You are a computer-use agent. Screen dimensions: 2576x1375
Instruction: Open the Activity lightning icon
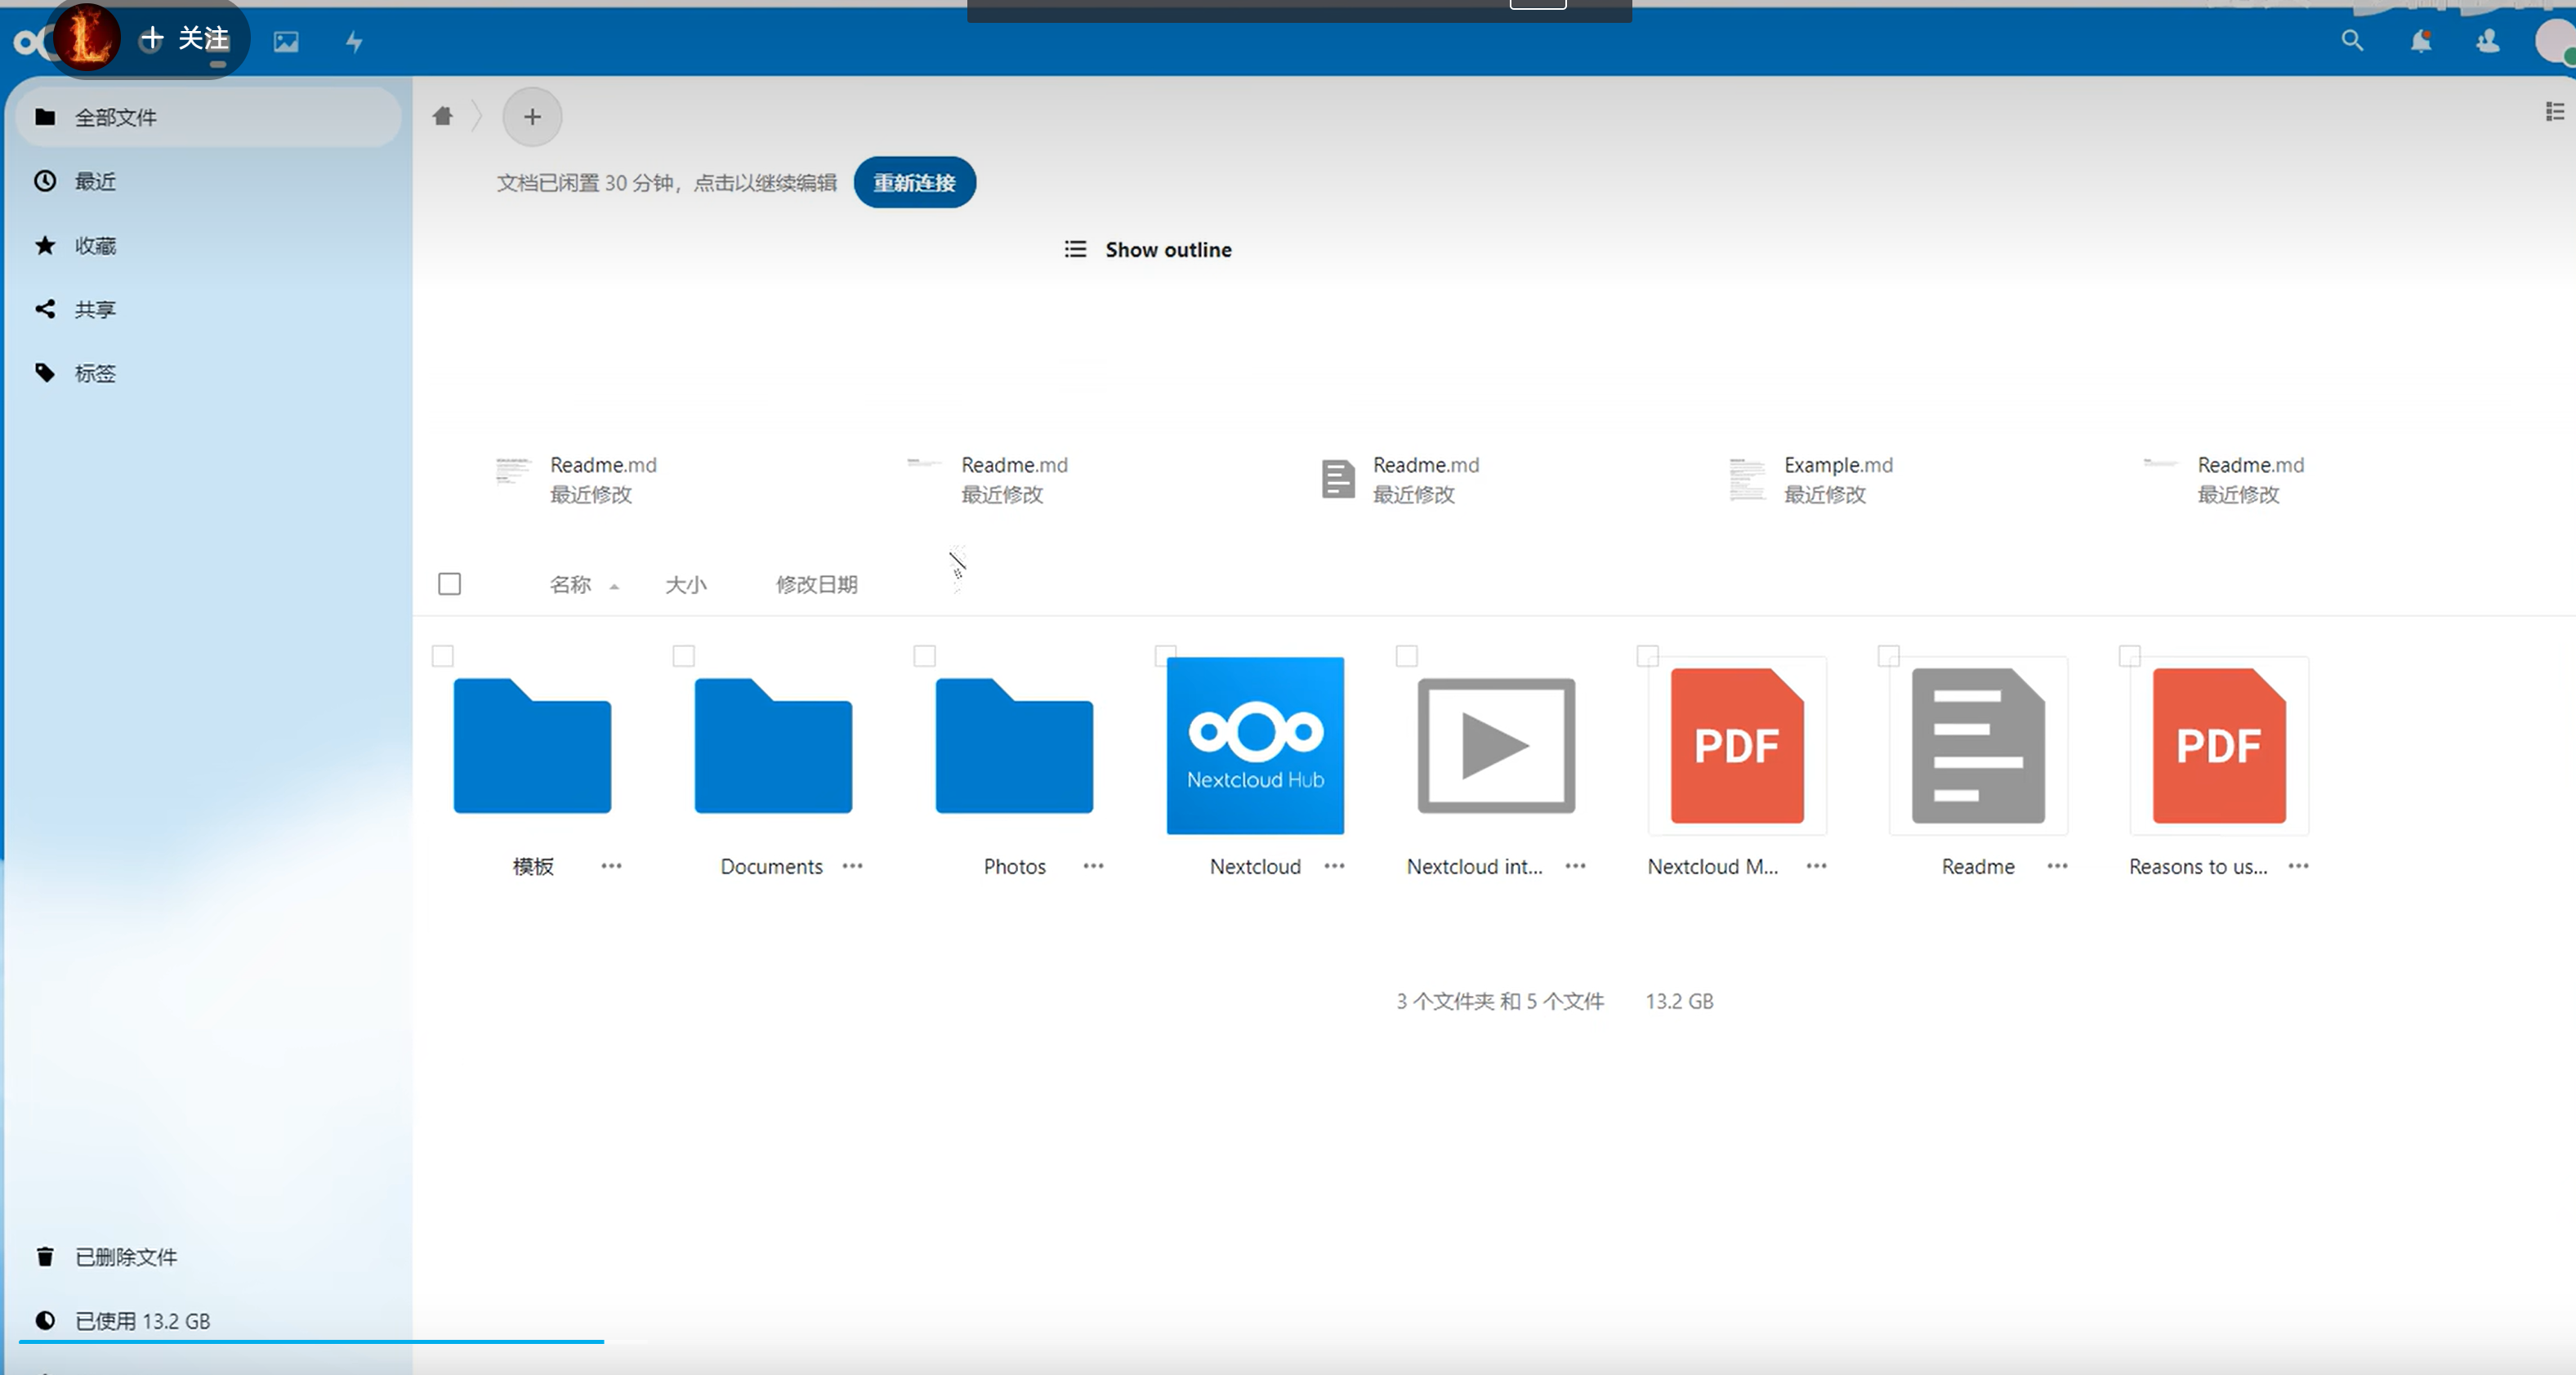coord(354,41)
